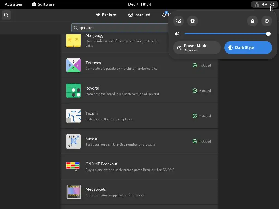Click the volume icon in the top bar

(x=264, y=4)
